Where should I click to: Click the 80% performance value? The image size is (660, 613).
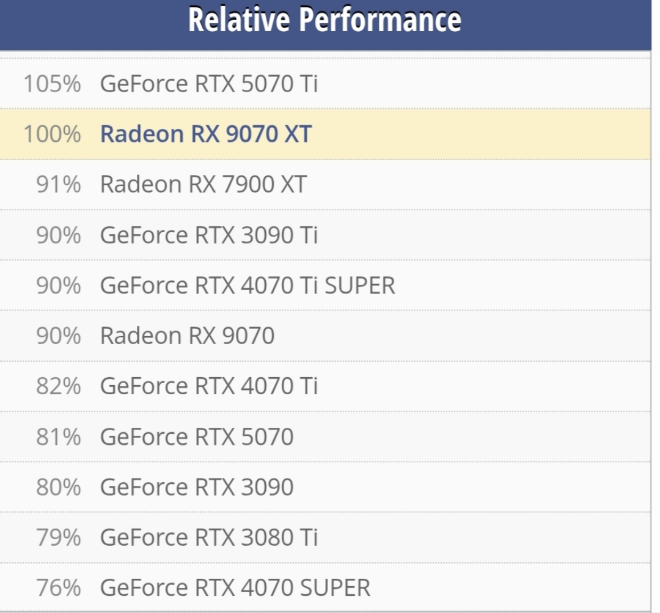[58, 487]
